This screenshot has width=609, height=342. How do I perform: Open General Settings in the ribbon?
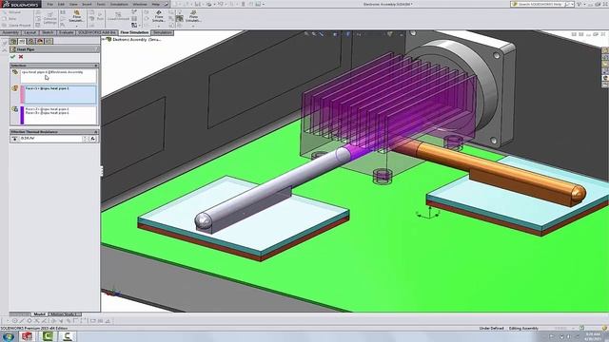[49, 17]
